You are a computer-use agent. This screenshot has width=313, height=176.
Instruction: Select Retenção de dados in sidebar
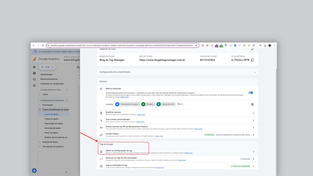pos(53,128)
